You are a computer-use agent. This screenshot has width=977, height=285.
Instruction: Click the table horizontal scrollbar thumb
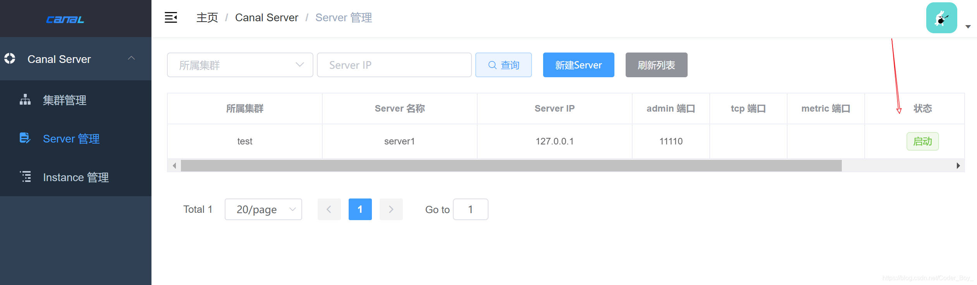pyautogui.click(x=511, y=166)
